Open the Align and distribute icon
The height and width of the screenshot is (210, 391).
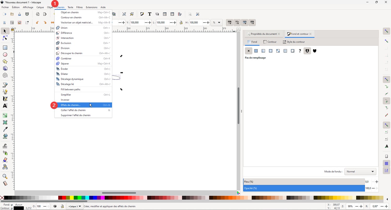(x=180, y=14)
